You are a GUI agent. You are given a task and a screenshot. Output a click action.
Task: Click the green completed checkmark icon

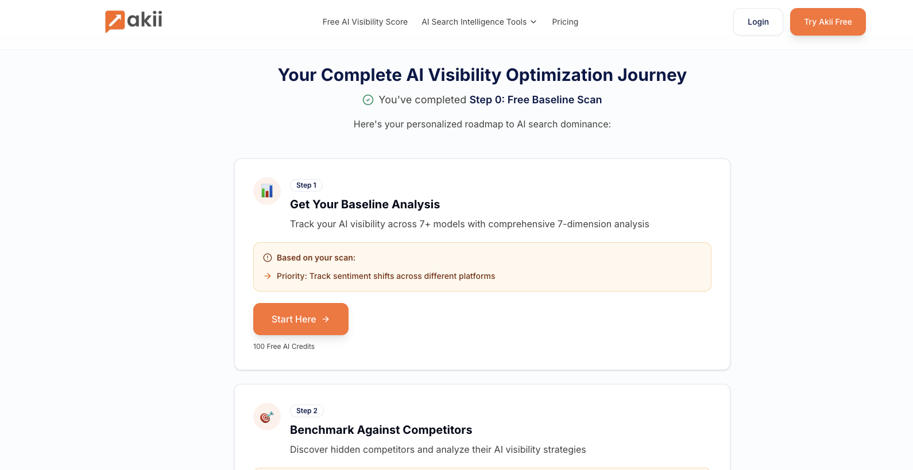click(368, 100)
